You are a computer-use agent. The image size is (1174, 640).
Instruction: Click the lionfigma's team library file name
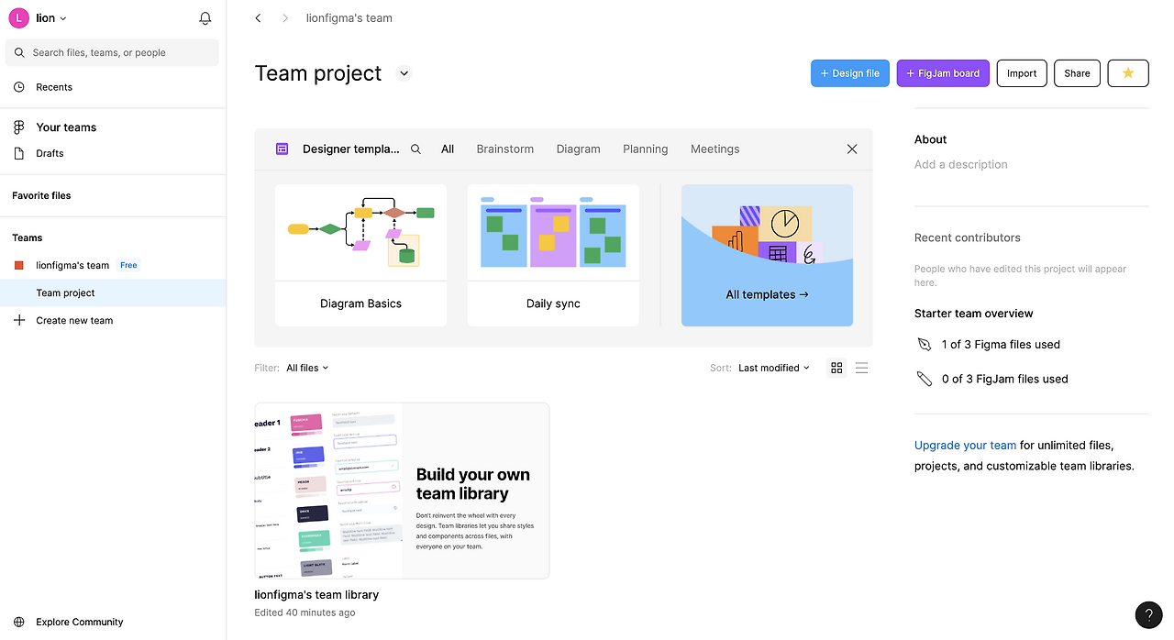[x=316, y=594]
